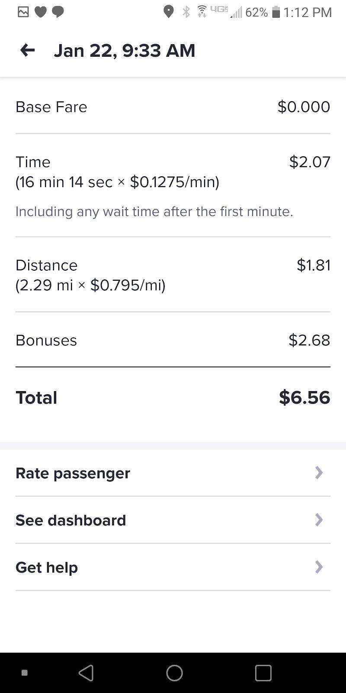Open recent apps with square button
The height and width of the screenshot is (693, 346).
(x=263, y=673)
